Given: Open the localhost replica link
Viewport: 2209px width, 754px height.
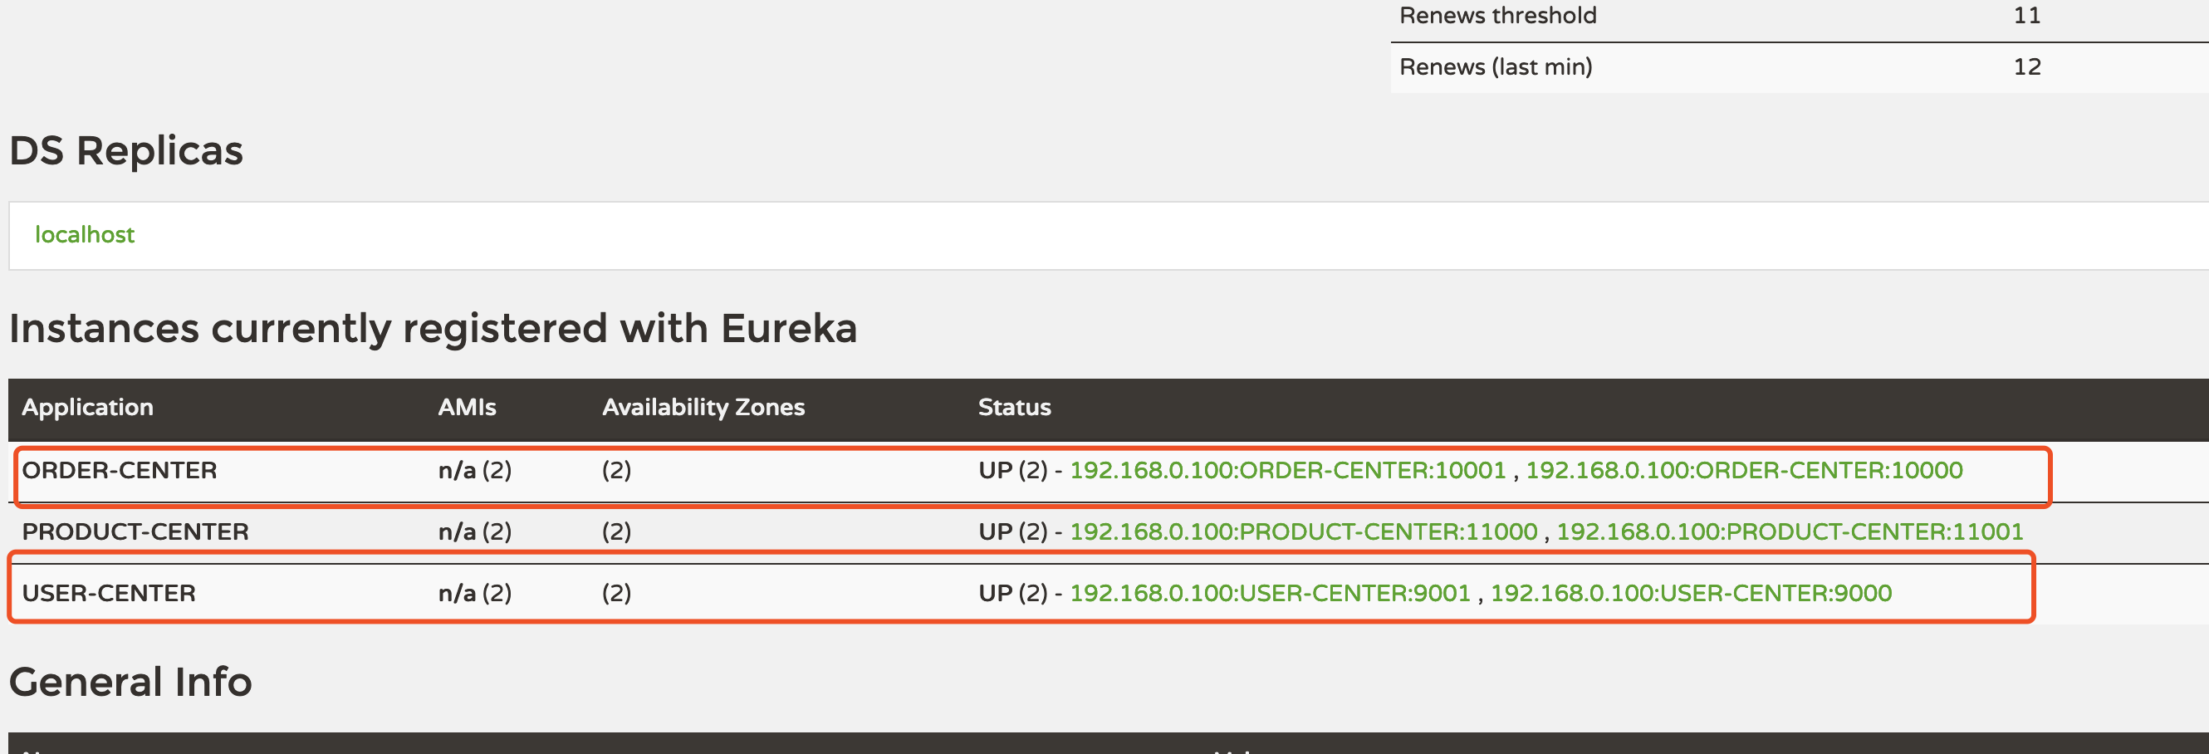Looking at the screenshot, I should click(x=84, y=234).
